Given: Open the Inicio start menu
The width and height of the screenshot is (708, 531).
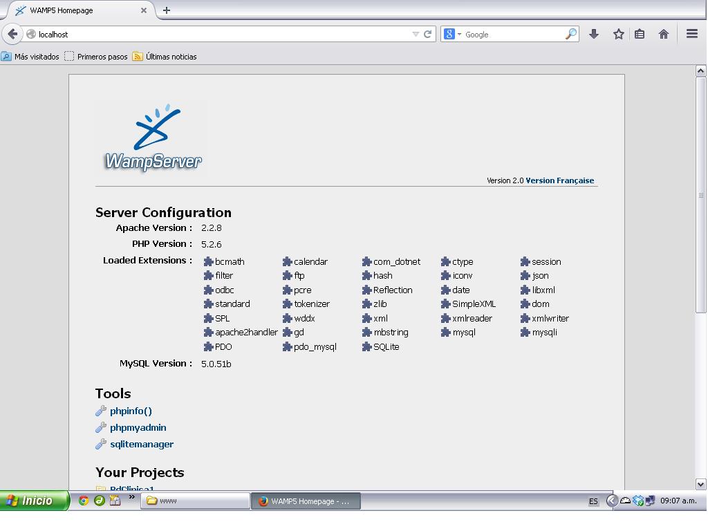Looking at the screenshot, I should [x=35, y=501].
